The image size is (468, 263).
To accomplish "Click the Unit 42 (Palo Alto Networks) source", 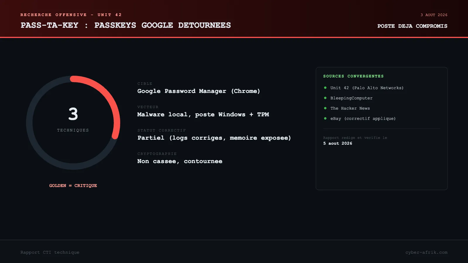I will tap(367, 88).
